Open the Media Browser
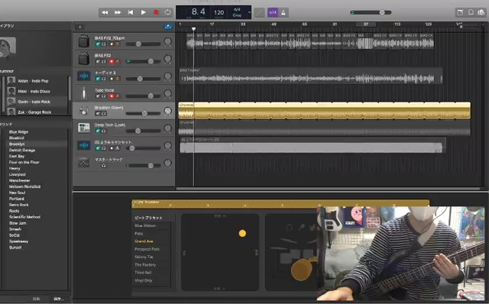 481,12
